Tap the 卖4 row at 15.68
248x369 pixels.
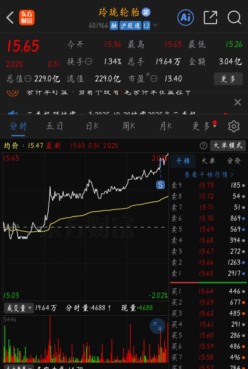coord(208,240)
